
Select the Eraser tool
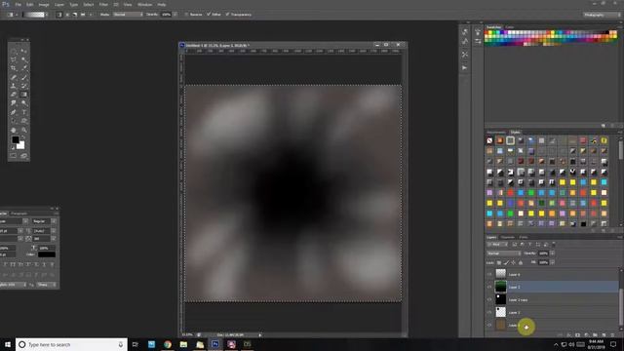coord(14,95)
